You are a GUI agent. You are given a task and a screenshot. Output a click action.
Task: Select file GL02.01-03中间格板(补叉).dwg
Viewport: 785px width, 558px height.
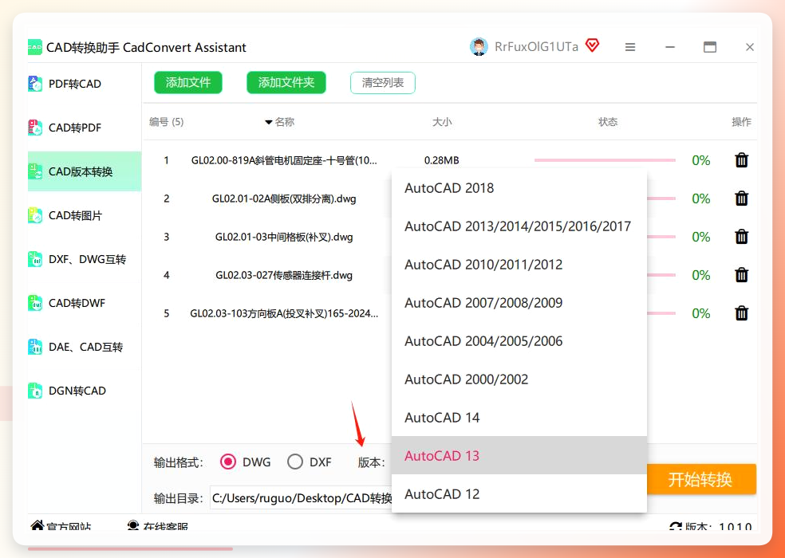(284, 237)
